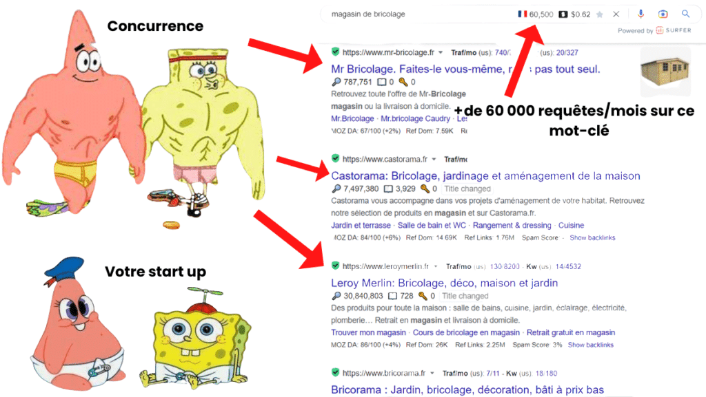Click the blue search magnifier icon
706x397 pixels.
[x=685, y=14]
